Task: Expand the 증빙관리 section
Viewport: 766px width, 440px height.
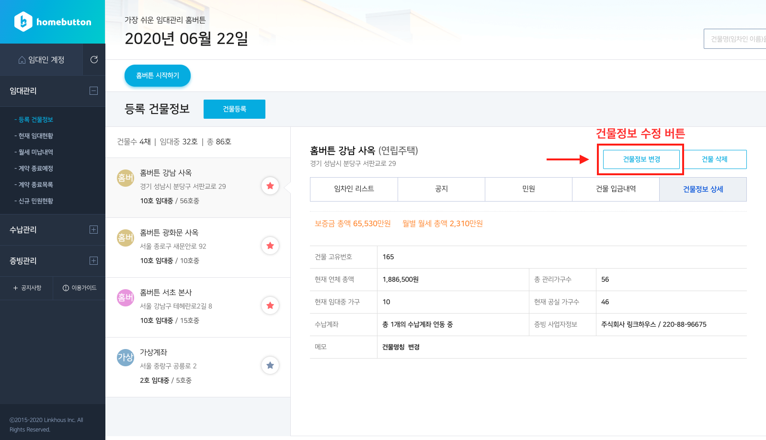Action: (x=94, y=261)
